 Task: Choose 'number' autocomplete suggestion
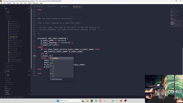pyautogui.click(x=61, y=58)
